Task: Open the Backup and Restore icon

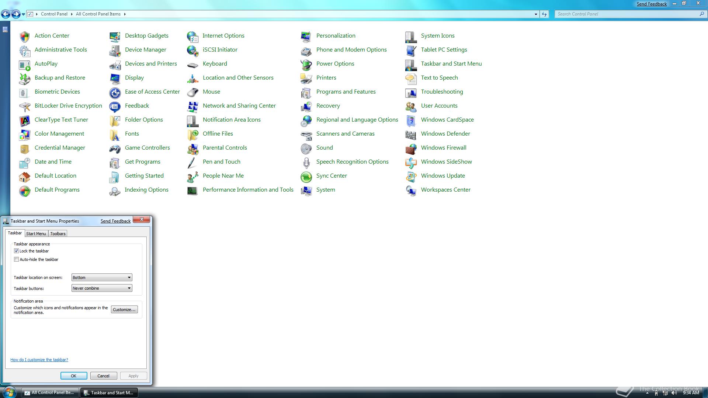Action: pos(25,78)
